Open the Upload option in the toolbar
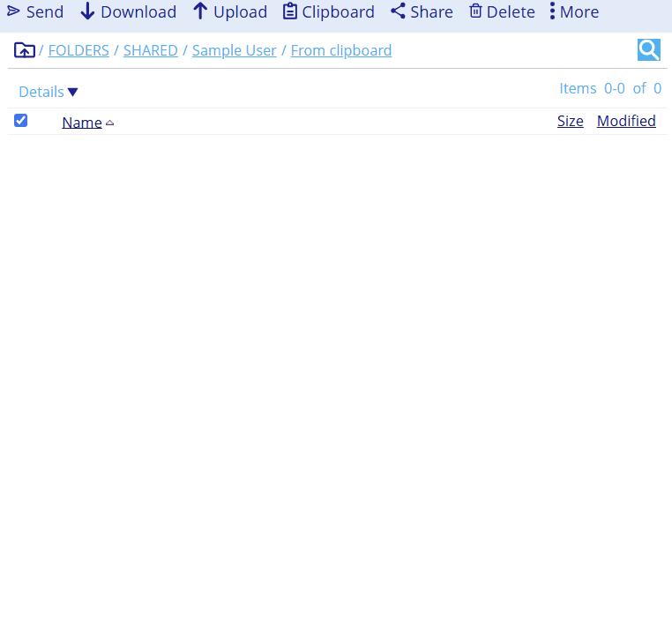 click(229, 11)
